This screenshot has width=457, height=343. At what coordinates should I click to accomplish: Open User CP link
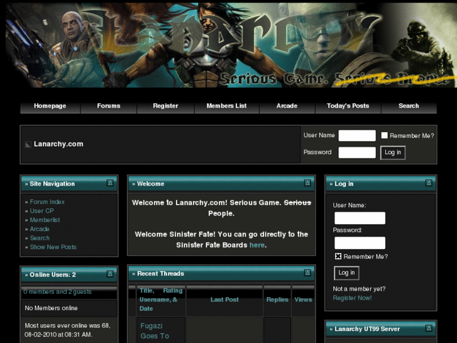[41, 211]
